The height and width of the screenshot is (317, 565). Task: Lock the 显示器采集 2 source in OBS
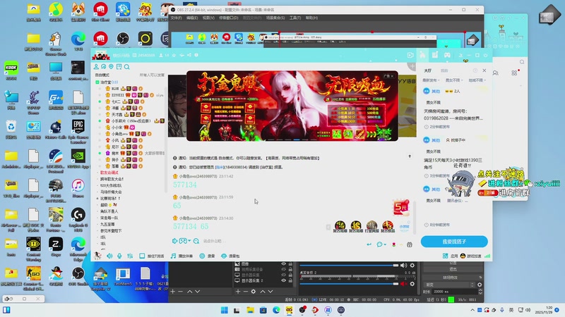(x=290, y=280)
